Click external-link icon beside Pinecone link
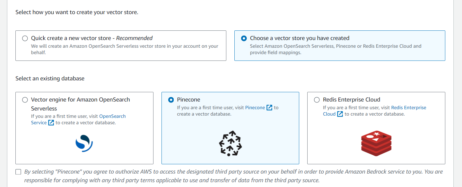Viewport: 462px width, 187px height. (269, 108)
